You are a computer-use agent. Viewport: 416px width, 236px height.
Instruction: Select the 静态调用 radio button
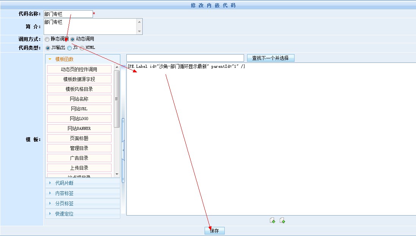tap(47, 39)
